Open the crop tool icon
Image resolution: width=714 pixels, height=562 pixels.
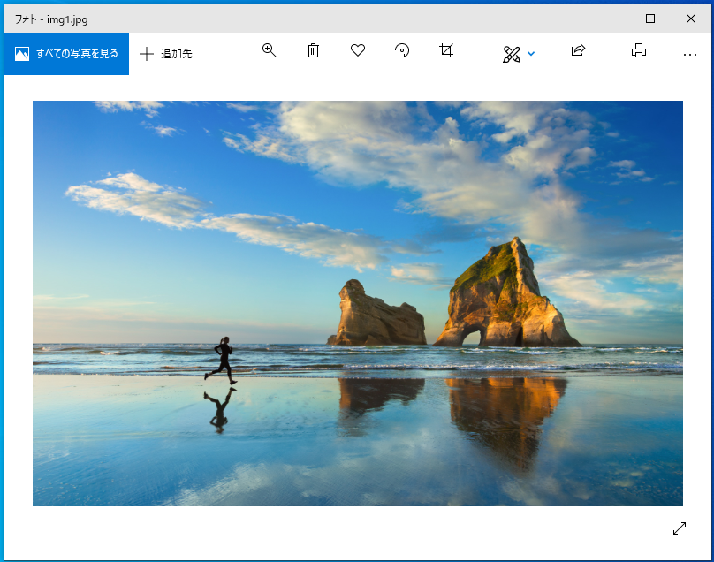446,50
